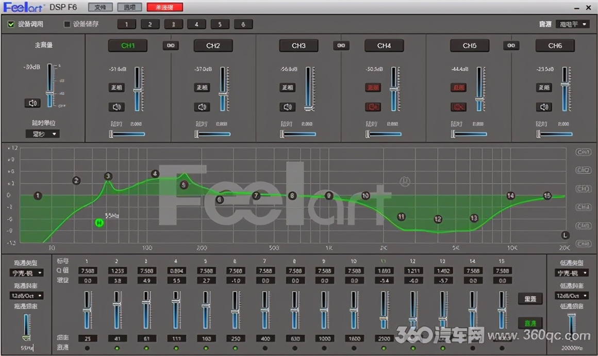598x356 pixels.
Task: Click the main output mute speaker icon
Action: pos(32,103)
